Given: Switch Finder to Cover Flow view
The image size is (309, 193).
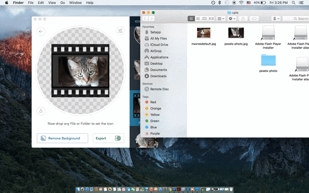Looking at the screenshot, I should click(211, 19).
